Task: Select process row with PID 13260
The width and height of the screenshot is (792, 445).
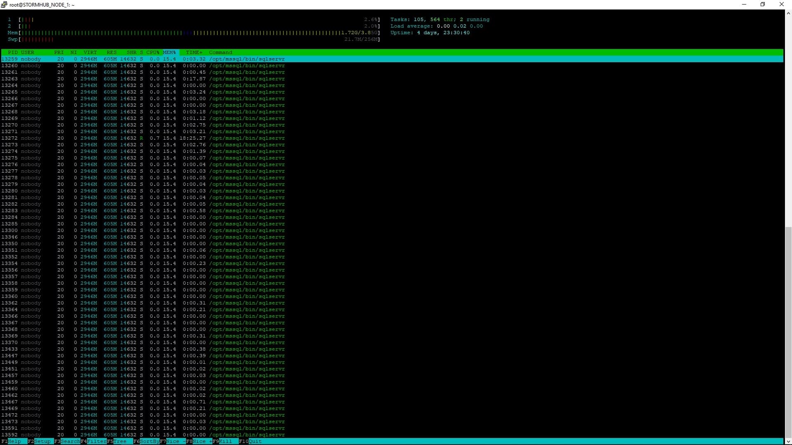Action: (x=143, y=66)
